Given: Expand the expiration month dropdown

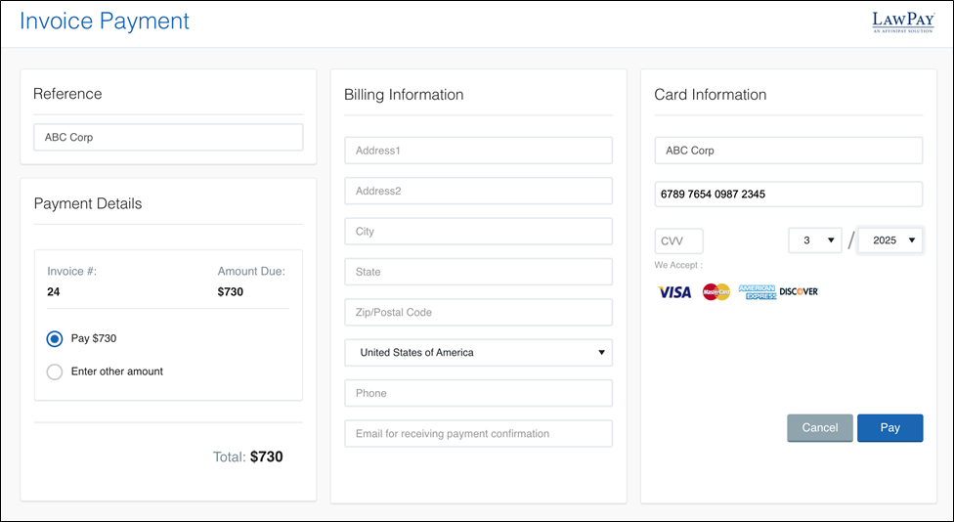Looking at the screenshot, I should pos(815,240).
